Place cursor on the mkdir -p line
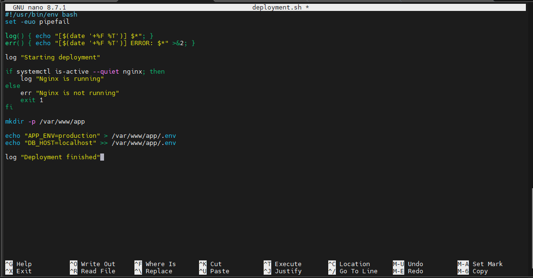Viewport: 533px width, 278px height. (x=45, y=122)
